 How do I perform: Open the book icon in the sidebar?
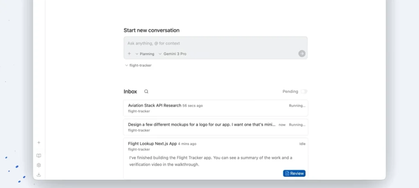click(x=39, y=155)
